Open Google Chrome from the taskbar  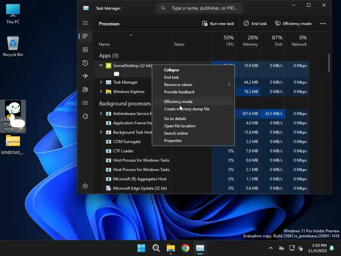(x=185, y=248)
